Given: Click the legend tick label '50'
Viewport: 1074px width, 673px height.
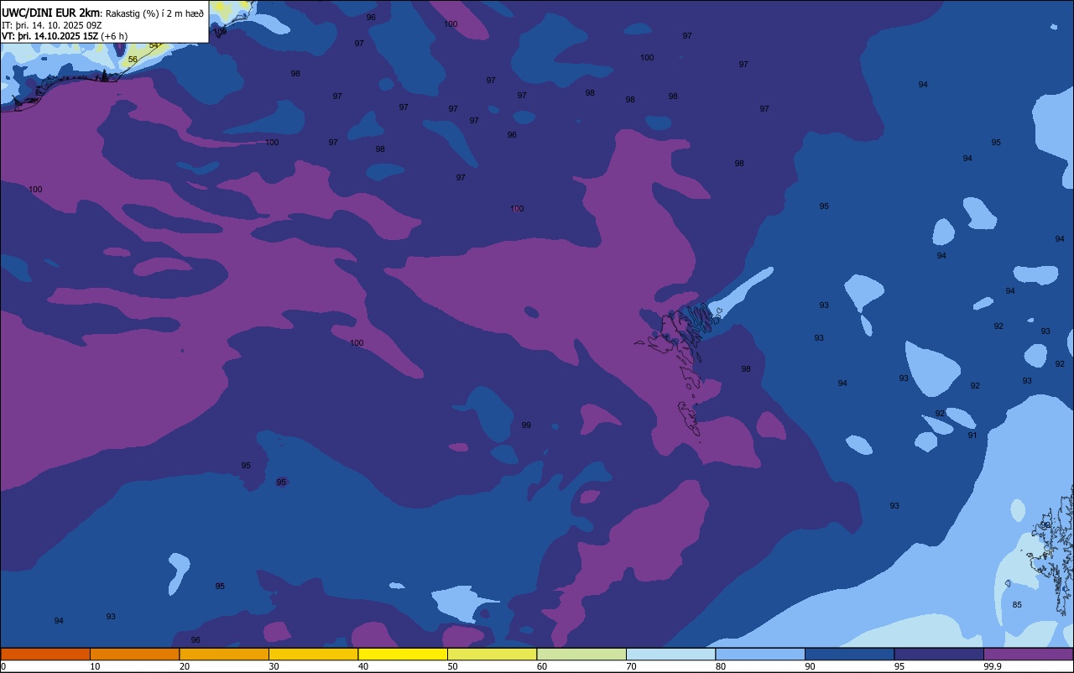Looking at the screenshot, I should coord(452,666).
